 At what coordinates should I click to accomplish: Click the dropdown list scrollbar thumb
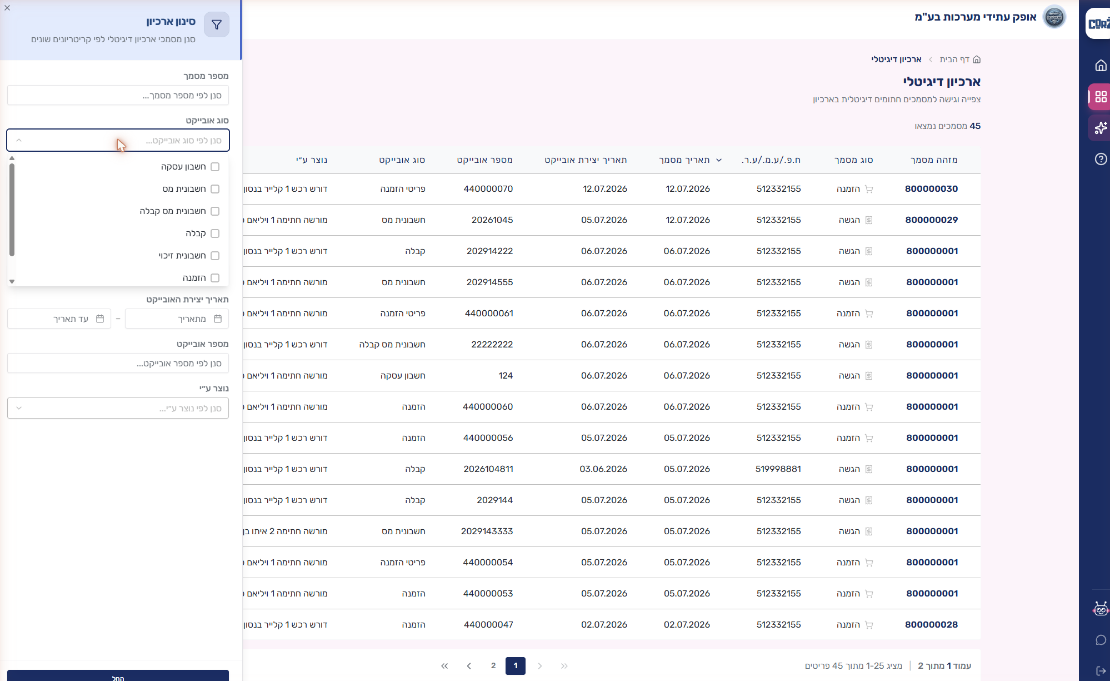[x=12, y=210]
